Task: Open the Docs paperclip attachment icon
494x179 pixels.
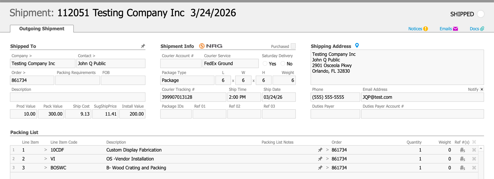Action: coord(482,29)
